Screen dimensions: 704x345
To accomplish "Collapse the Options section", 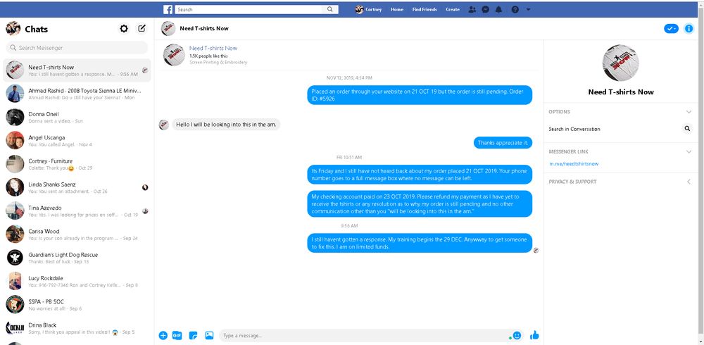I will click(688, 112).
